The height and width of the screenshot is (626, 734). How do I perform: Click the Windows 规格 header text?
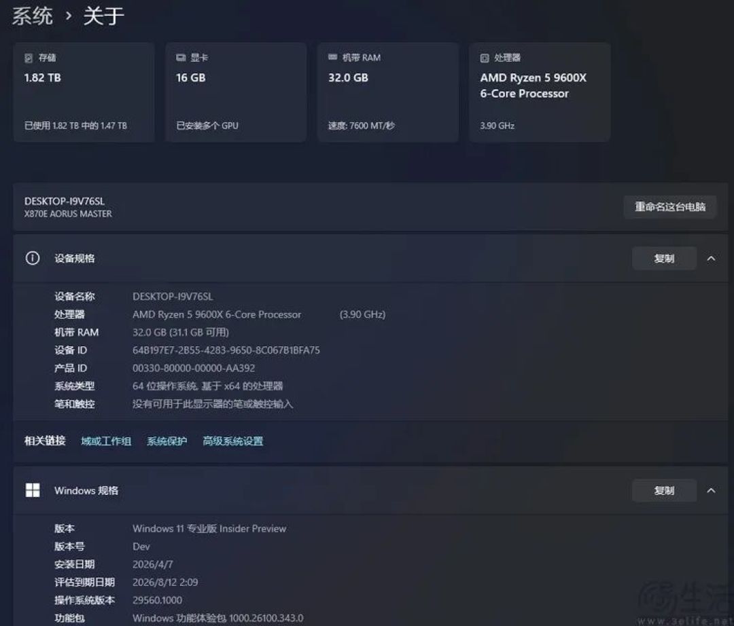86,490
